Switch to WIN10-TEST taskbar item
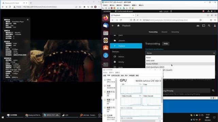 [x=51, y=115]
